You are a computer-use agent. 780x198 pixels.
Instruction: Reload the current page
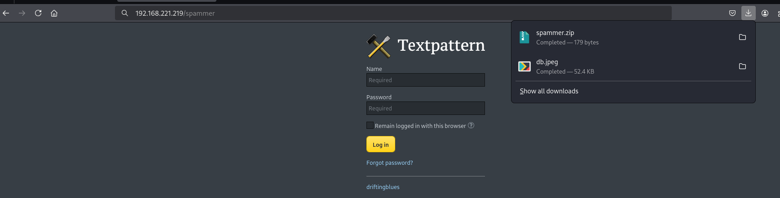click(x=38, y=13)
